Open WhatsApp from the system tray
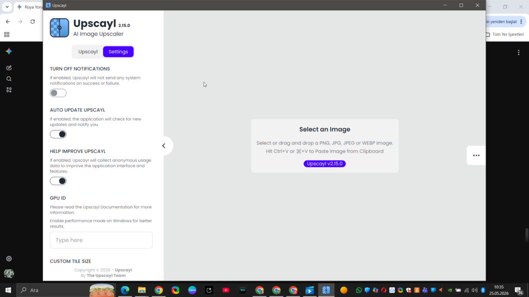529x297 pixels. point(359,290)
